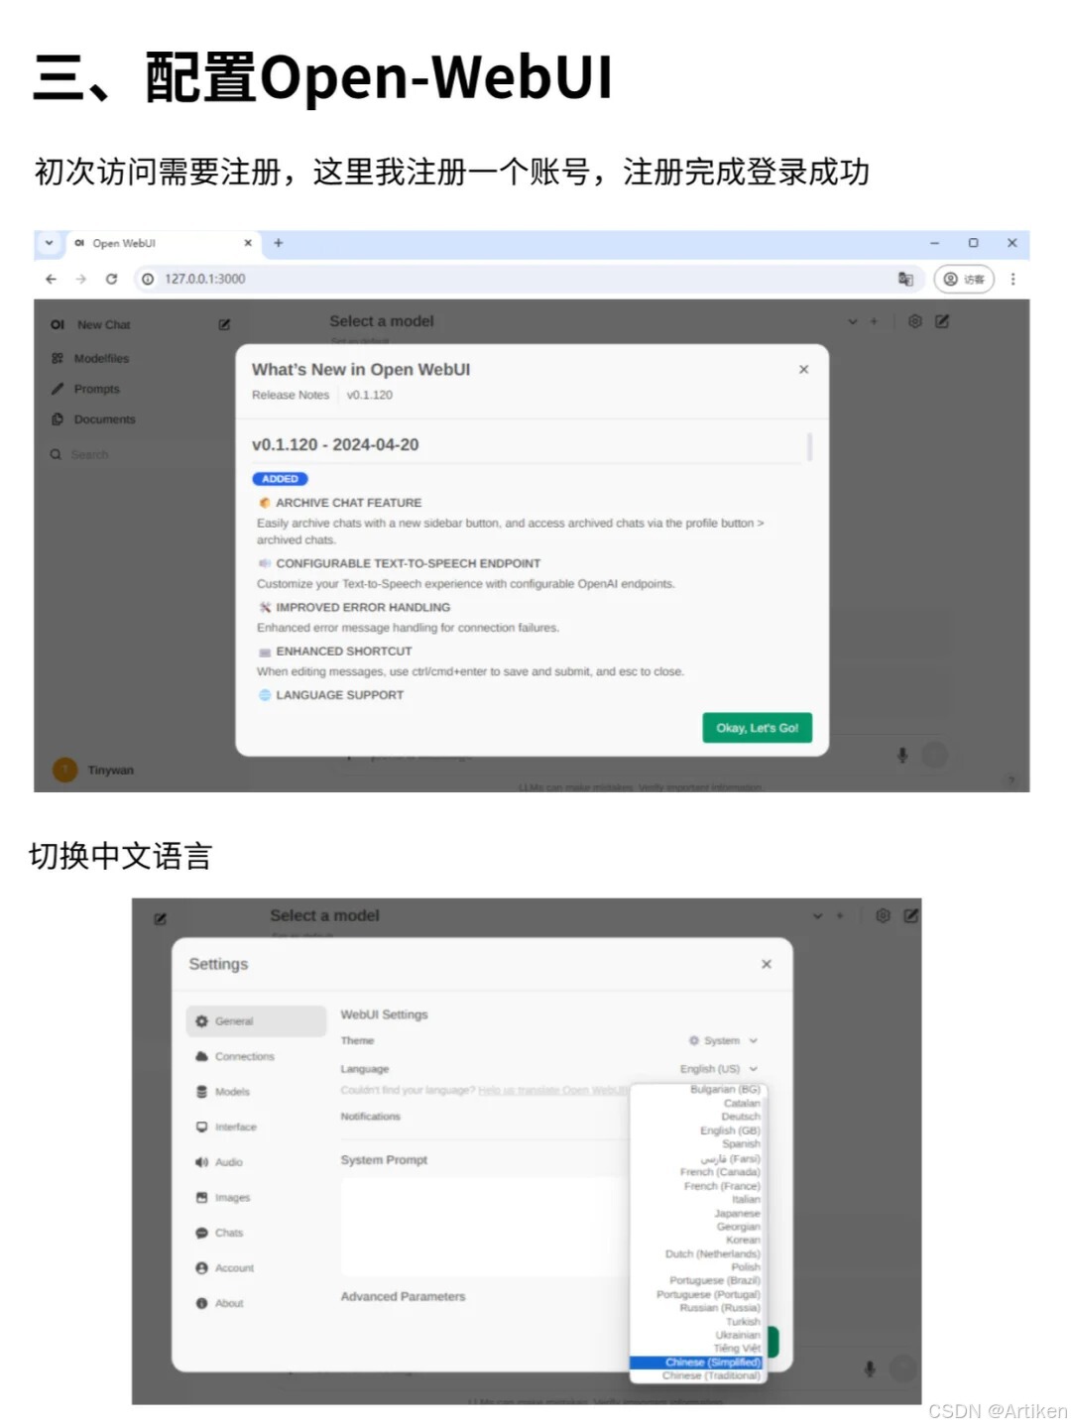Open the Language dropdown showing English (US)
This screenshot has width=1071, height=1428.
pyautogui.click(x=719, y=1069)
